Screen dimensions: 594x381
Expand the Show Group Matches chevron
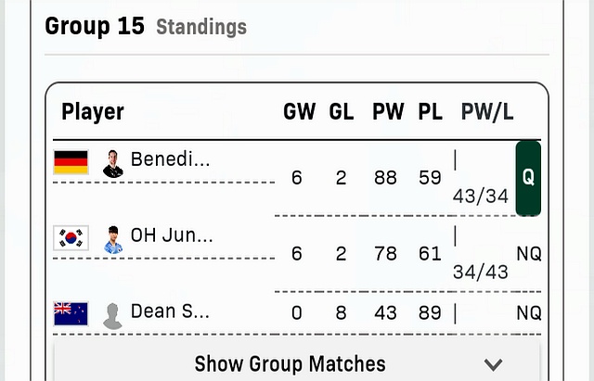[493, 364]
